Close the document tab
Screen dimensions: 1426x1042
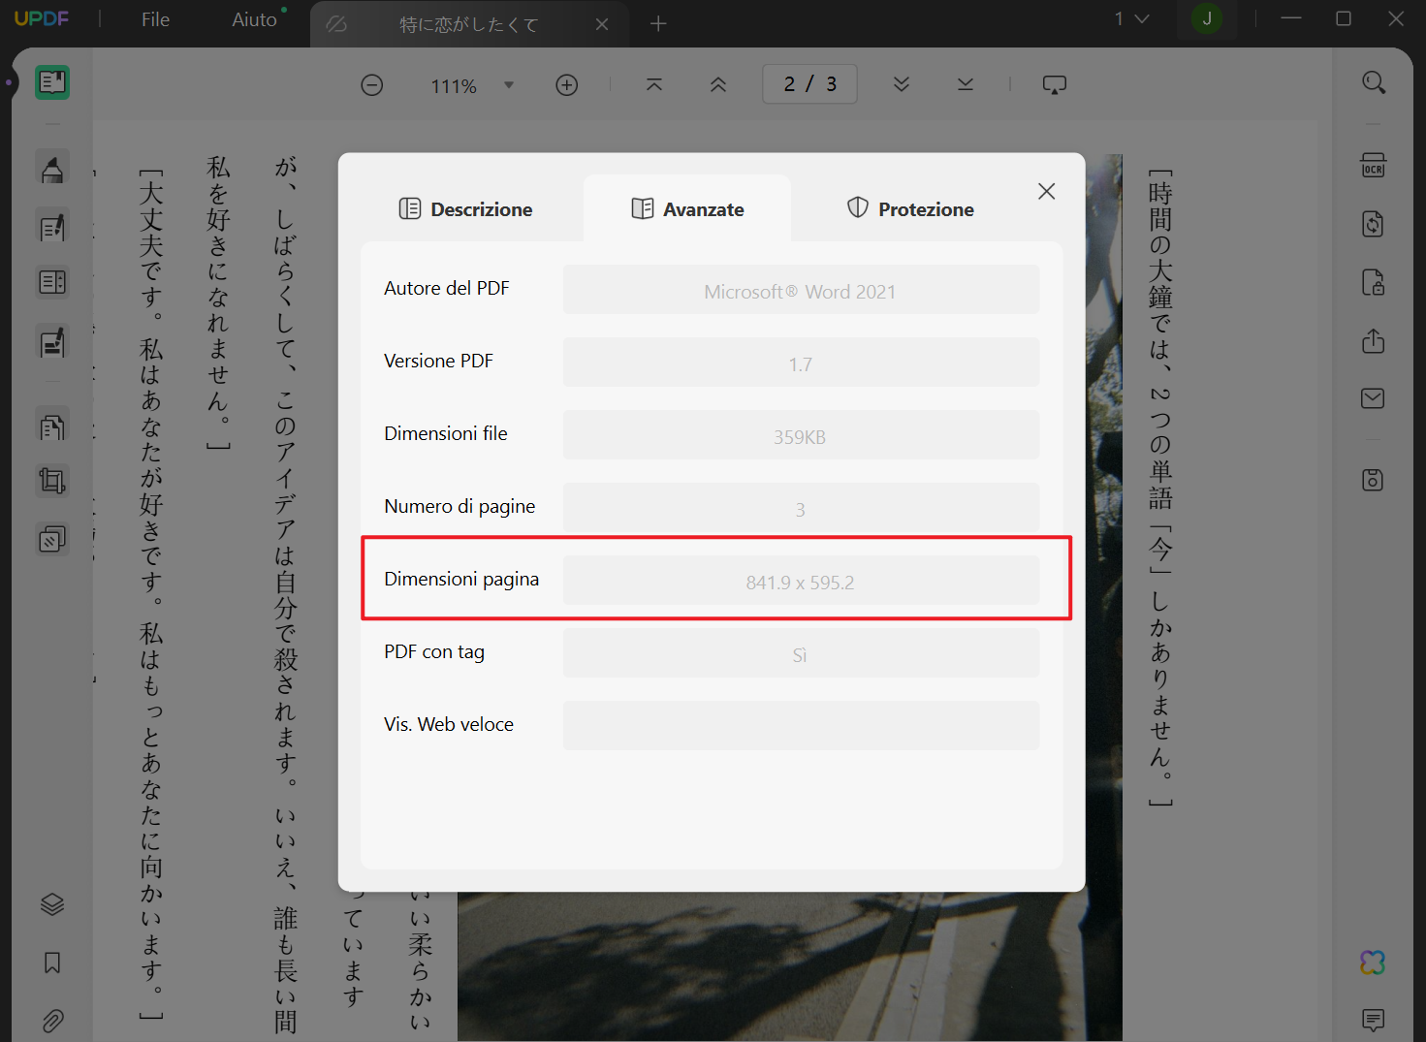(602, 24)
